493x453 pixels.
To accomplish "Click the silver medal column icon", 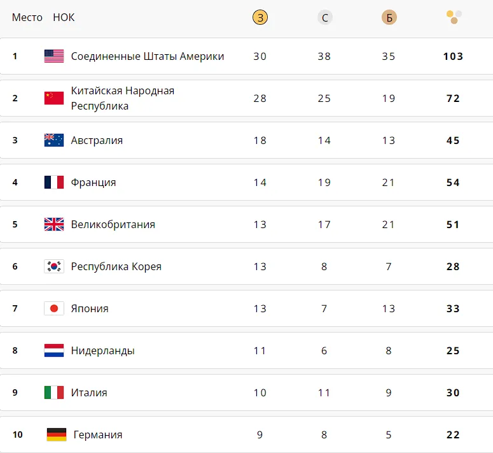I will (x=325, y=17).
